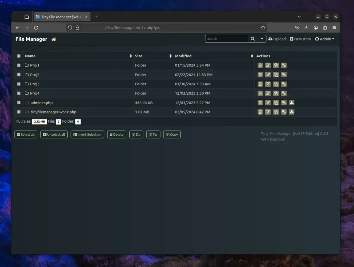Image resolution: width=354 pixels, height=267 pixels.
Task: Click the home icon beside File Manager
Action: click(x=54, y=39)
